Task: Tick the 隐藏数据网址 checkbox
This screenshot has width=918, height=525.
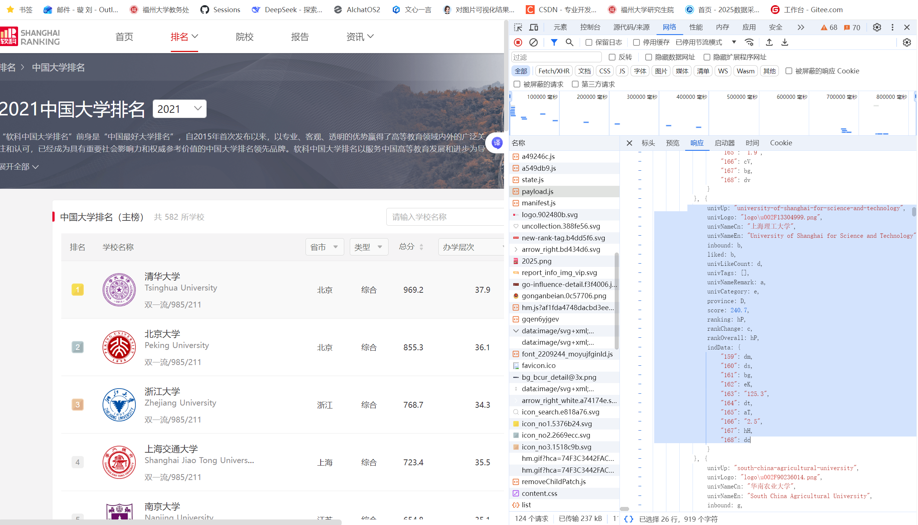Action: [x=648, y=57]
